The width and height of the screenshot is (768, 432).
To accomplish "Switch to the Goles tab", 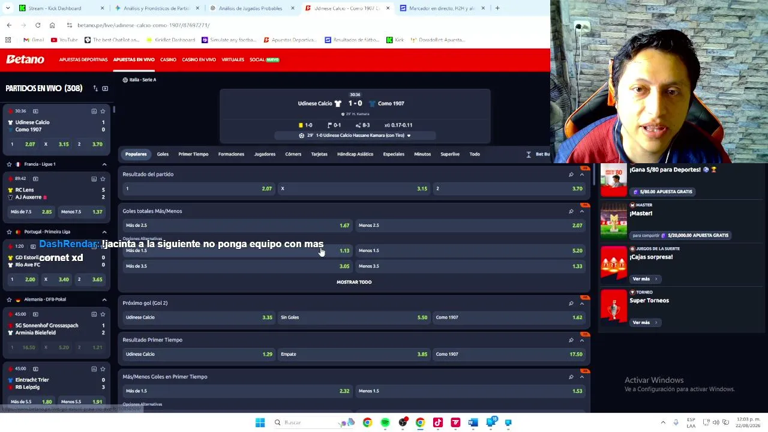I will pyautogui.click(x=163, y=154).
